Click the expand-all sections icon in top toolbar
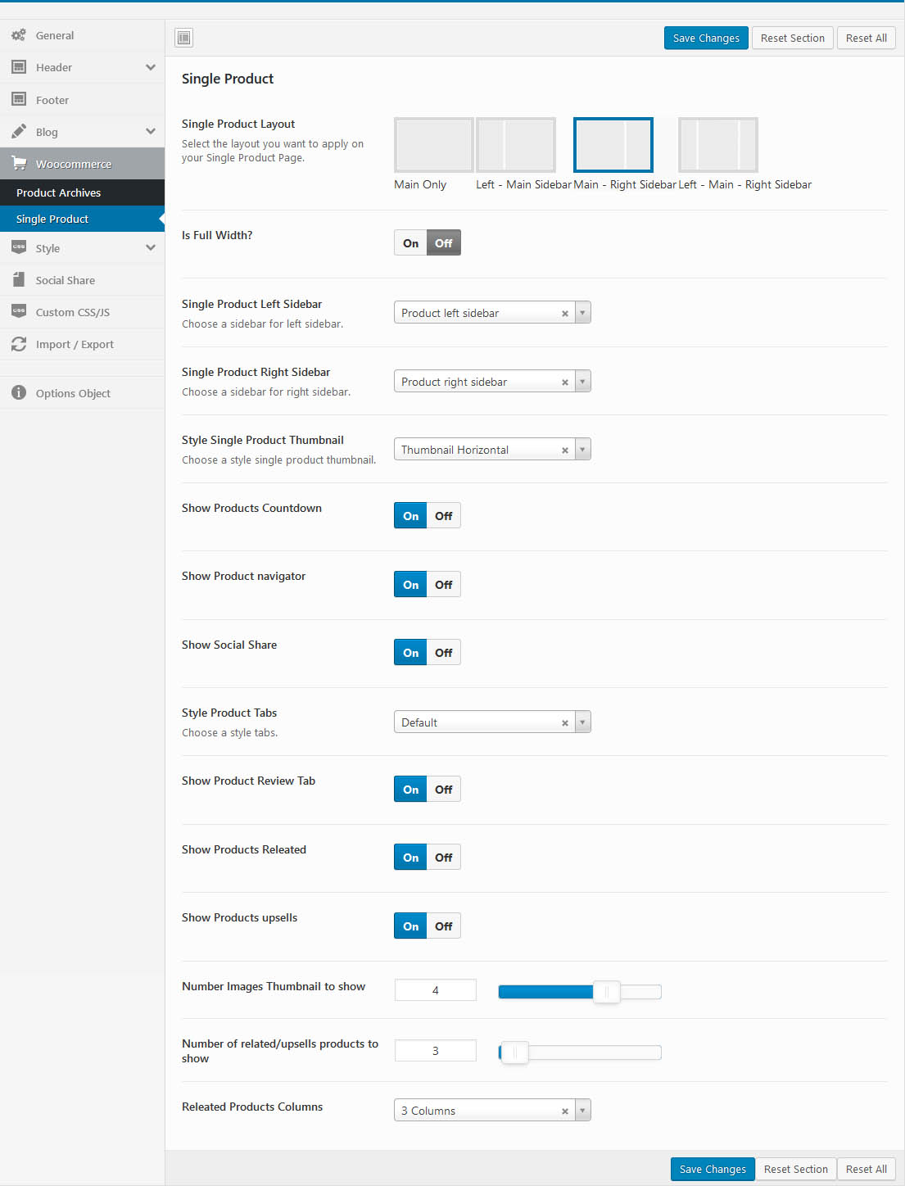This screenshot has height=1186, width=905. [x=184, y=38]
